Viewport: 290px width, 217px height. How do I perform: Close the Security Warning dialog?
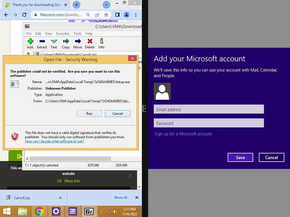tap(133, 58)
